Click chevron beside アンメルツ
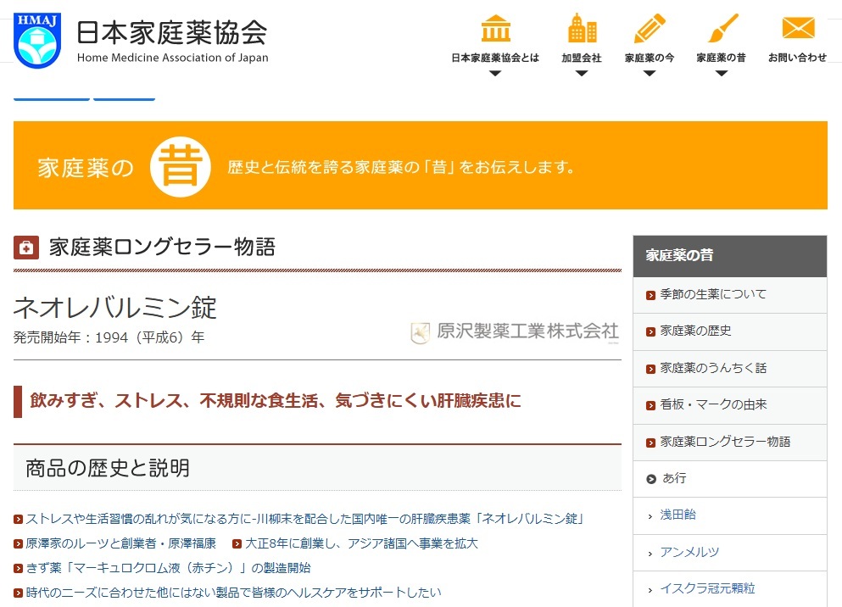 [650, 554]
